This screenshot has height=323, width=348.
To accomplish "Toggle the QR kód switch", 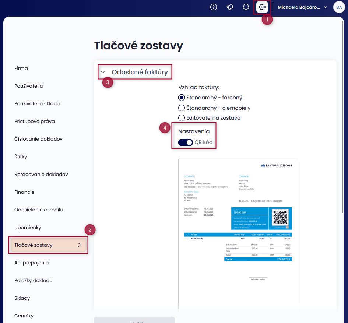I will coord(186,143).
